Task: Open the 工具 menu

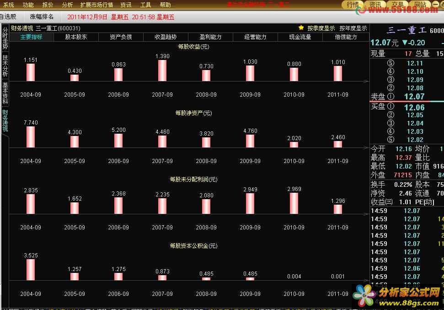Action: [145, 5]
